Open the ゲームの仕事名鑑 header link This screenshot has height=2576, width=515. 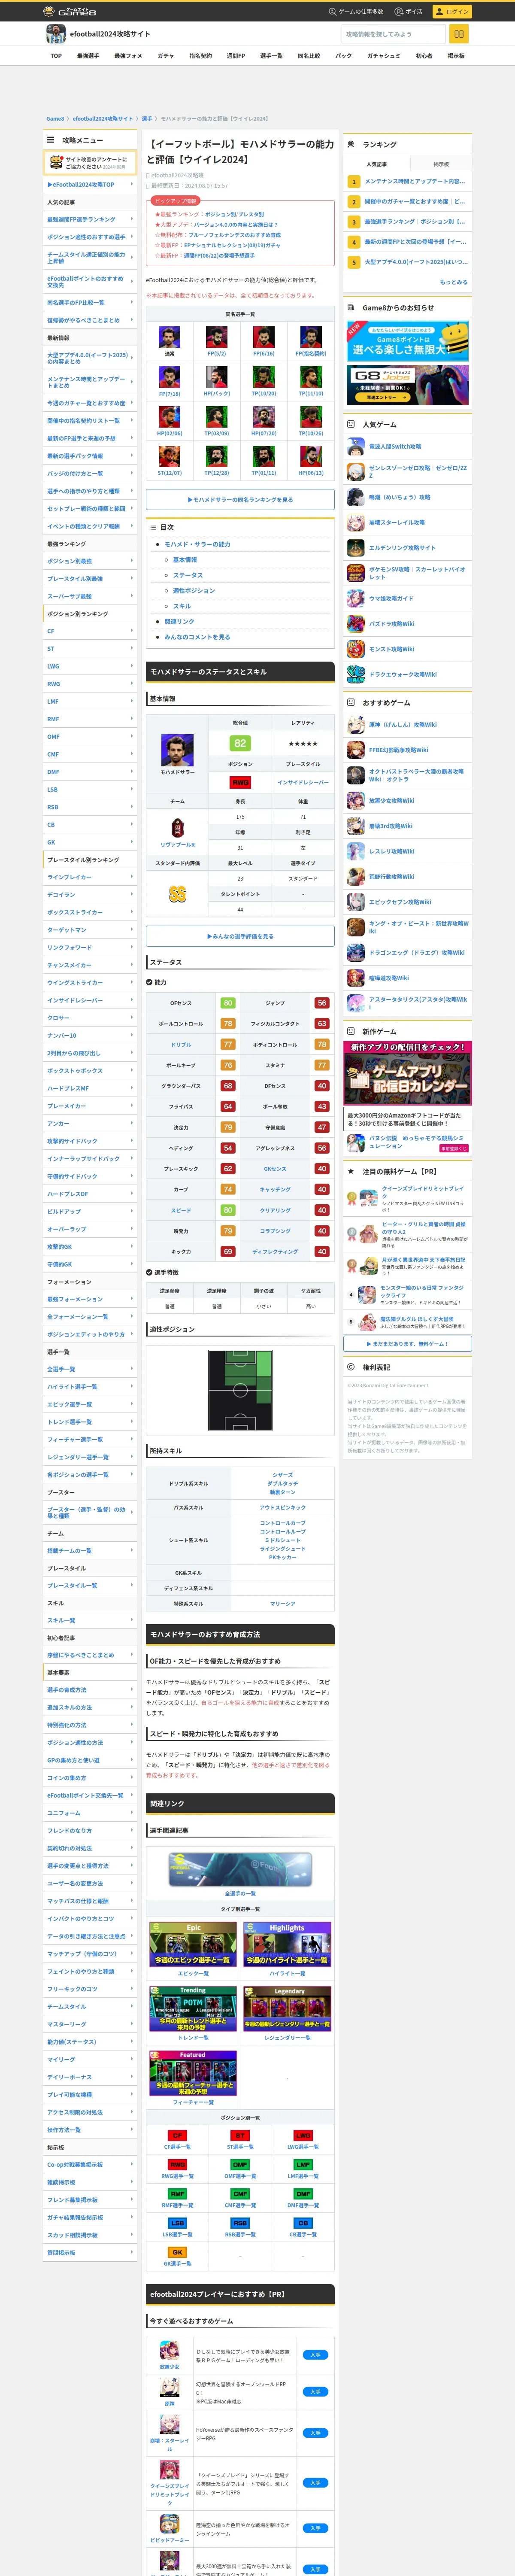click(356, 11)
